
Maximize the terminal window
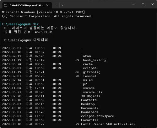pos(143,4)
